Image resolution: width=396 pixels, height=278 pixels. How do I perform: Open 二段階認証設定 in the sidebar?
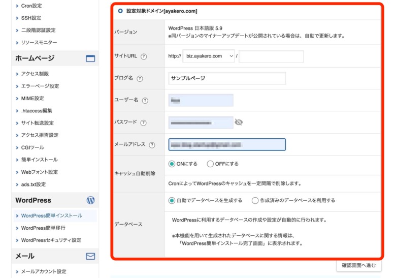38,30
